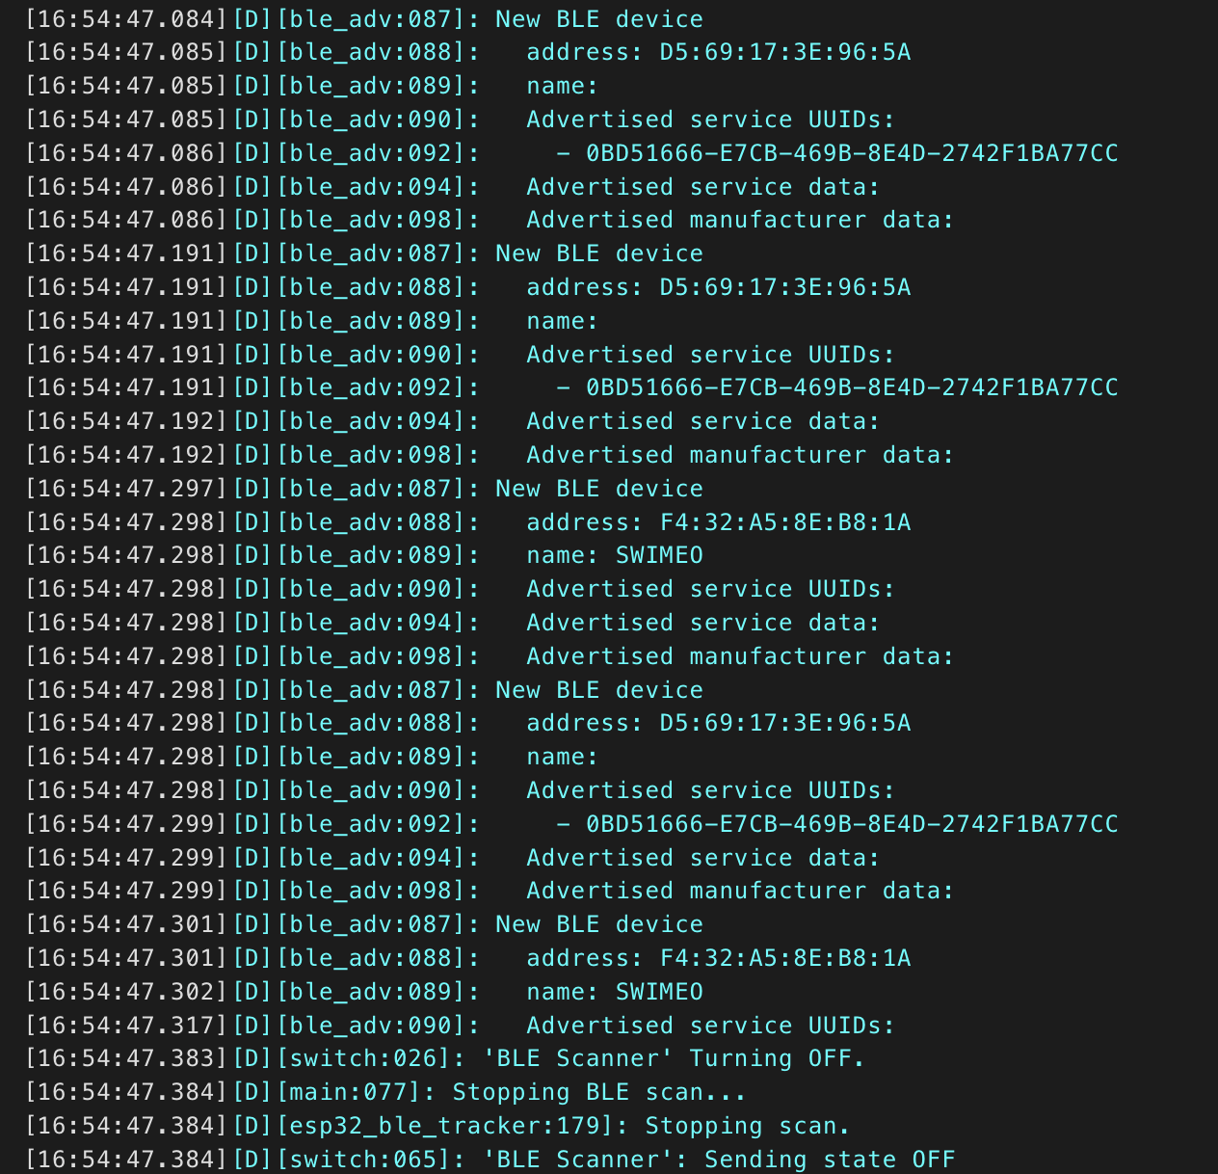Click "Advertised manufacturer data:" logged at 16:54:47.299
Viewport: 1218px width, 1174px height.
[740, 891]
